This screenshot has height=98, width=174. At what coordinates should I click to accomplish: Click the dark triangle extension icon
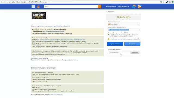tap(167, 2)
